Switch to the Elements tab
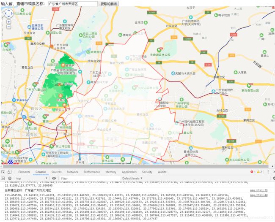This screenshot has height=222, width=275. pyautogui.click(x=24, y=172)
